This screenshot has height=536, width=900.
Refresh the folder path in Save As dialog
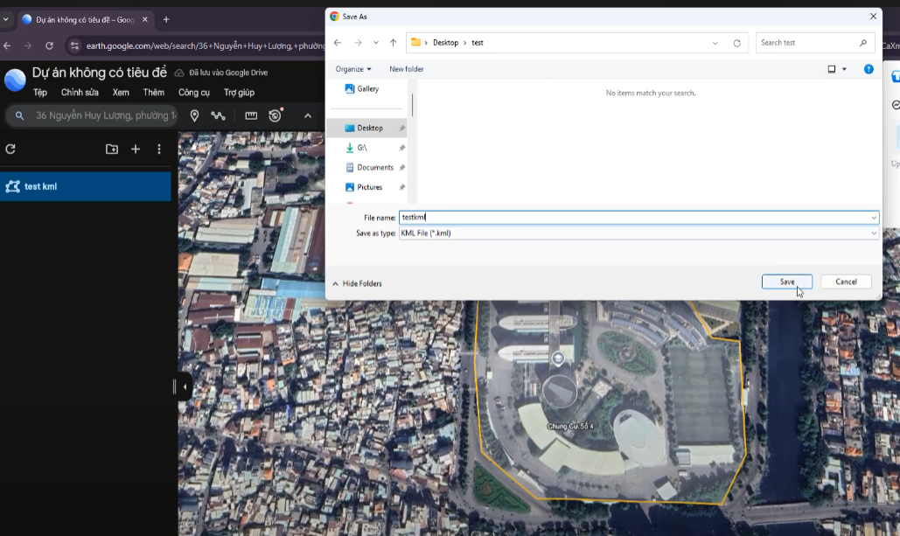[x=737, y=43]
